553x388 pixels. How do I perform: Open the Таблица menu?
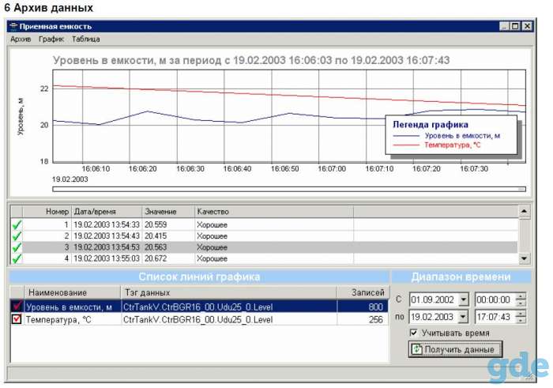point(85,40)
